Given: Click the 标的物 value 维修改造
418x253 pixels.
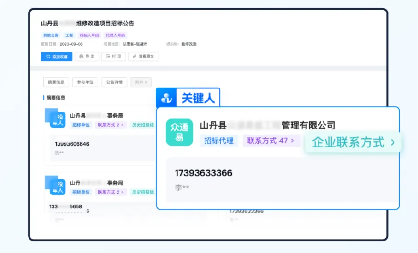Looking at the screenshot, I should click(189, 44).
